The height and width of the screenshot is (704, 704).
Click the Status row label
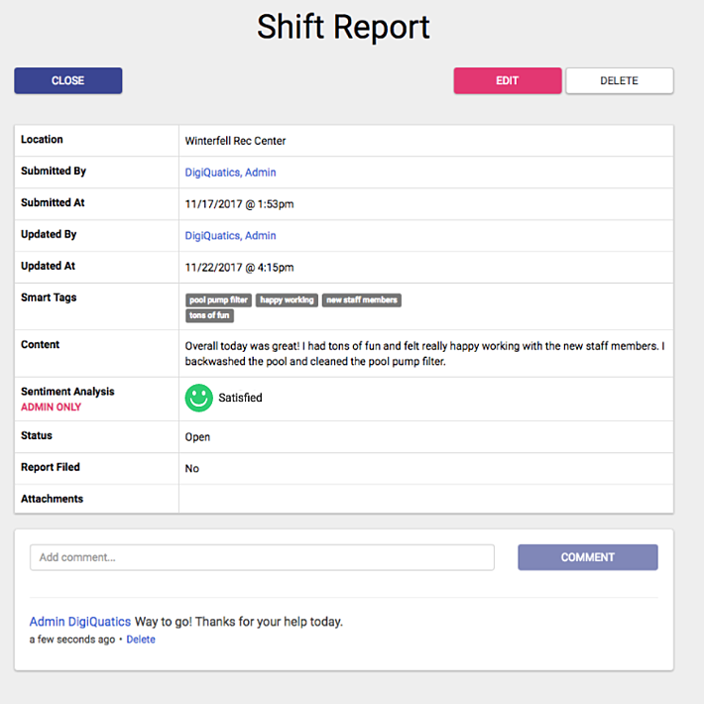tap(37, 435)
